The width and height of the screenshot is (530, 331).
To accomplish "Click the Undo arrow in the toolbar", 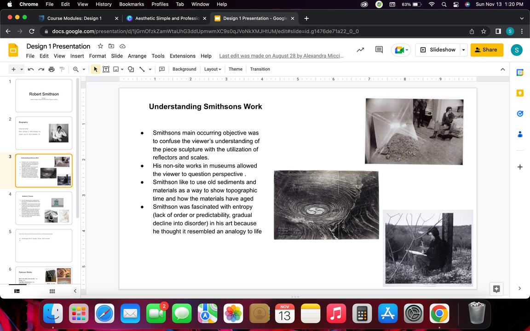I will click(x=31, y=69).
